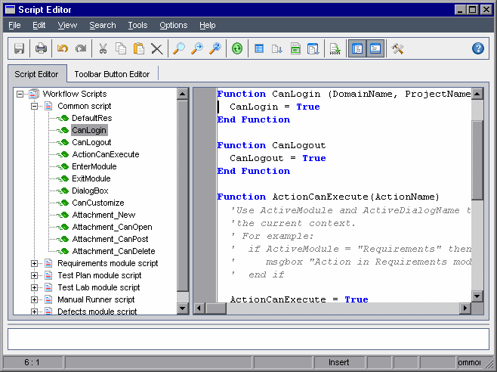Click the Find magnifier icon
497x372 pixels.
179,48
